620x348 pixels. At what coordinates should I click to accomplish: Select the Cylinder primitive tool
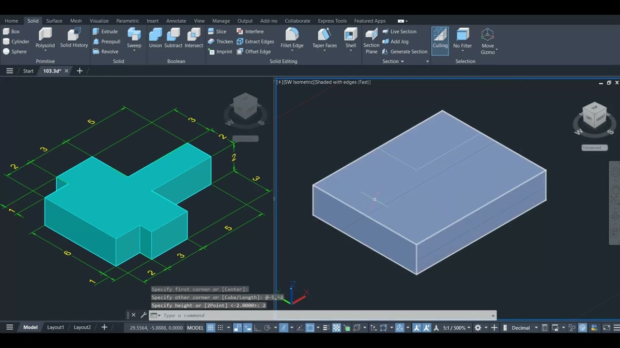[16, 42]
